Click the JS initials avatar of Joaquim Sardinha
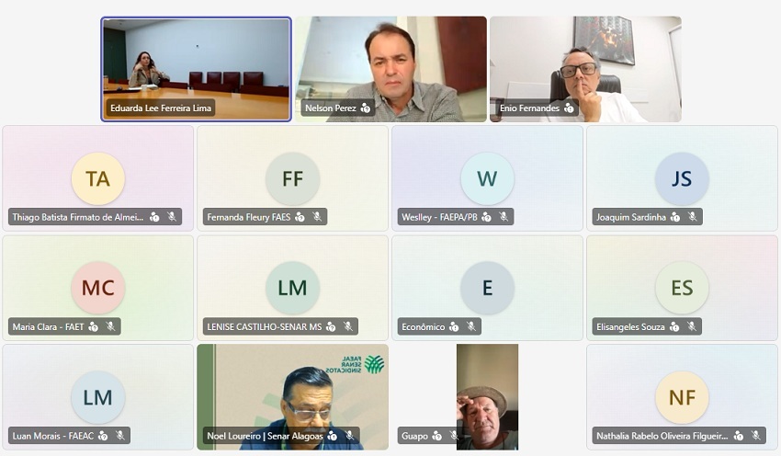Image resolution: width=781 pixels, height=456 pixels. pyautogui.click(x=682, y=178)
